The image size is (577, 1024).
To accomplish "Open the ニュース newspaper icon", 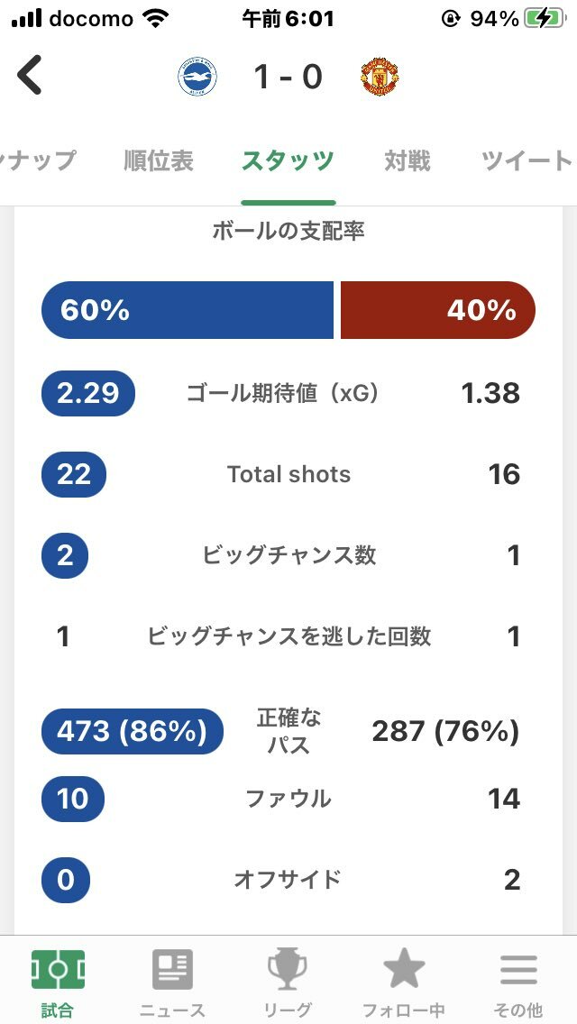I will (172, 970).
